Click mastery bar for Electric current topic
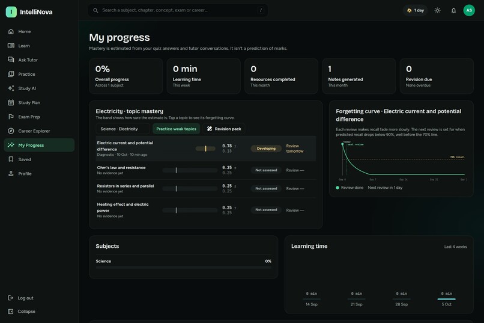 pos(205,149)
